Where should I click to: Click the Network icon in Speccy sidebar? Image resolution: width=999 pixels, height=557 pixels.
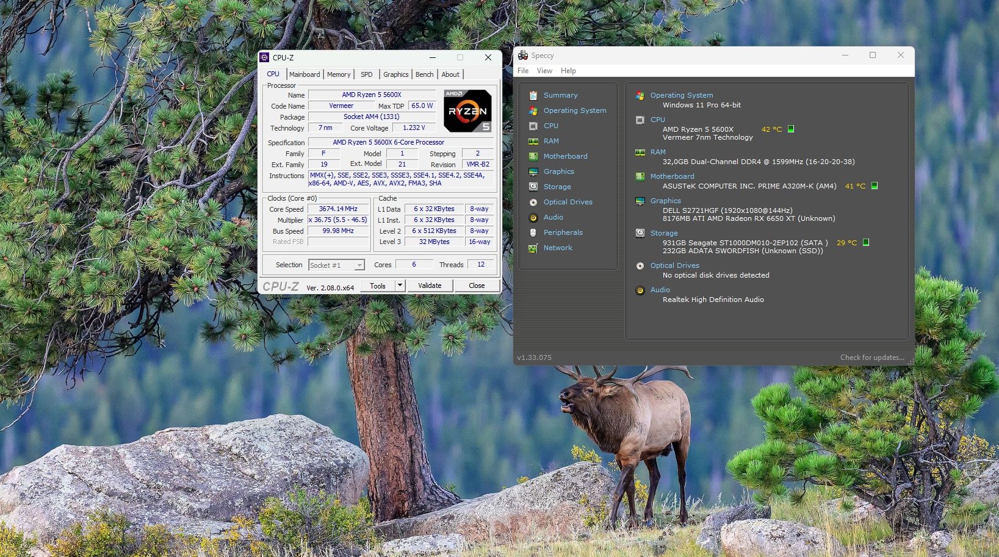click(x=533, y=248)
